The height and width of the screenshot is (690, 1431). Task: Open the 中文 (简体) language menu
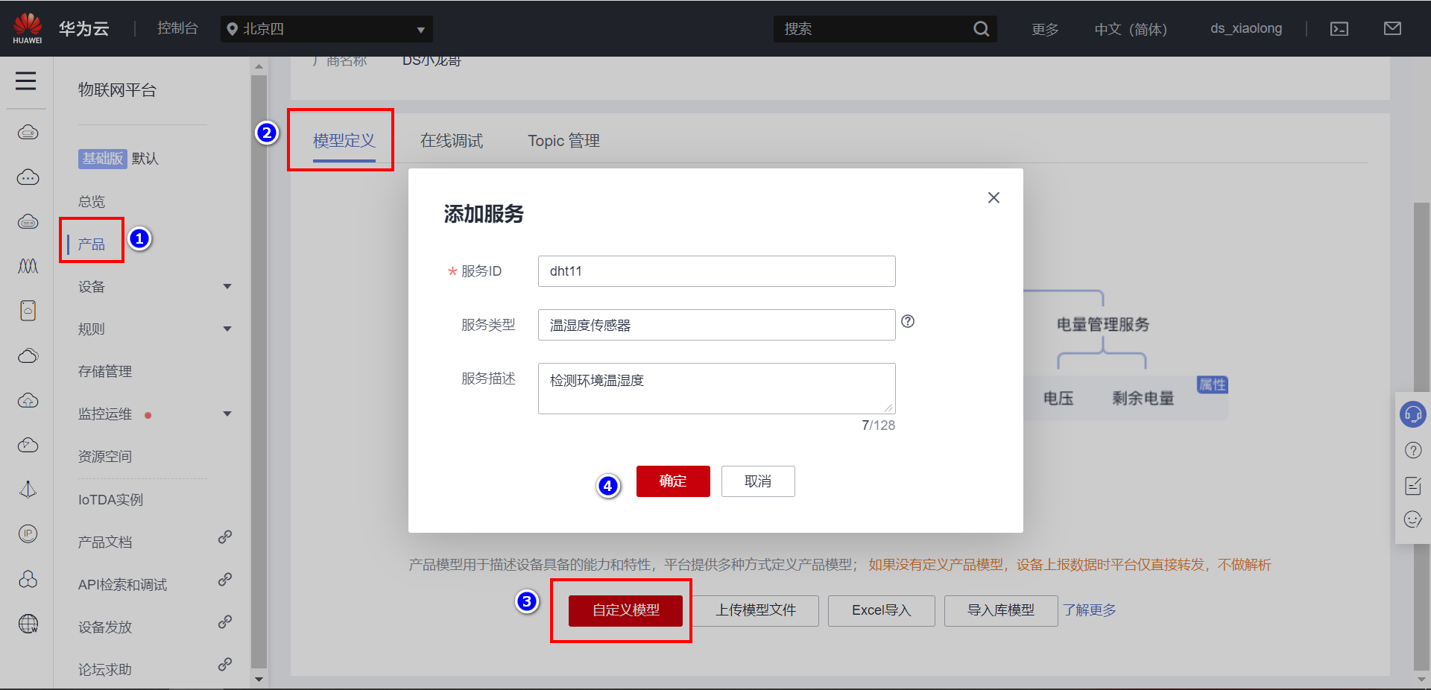click(1131, 29)
